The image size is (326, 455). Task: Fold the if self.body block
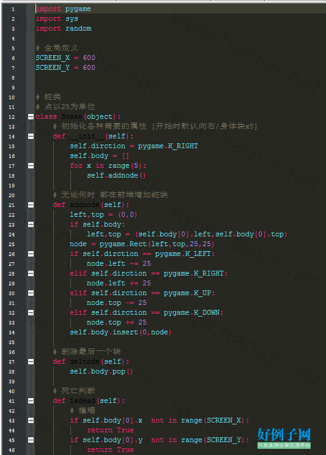coord(31,224)
